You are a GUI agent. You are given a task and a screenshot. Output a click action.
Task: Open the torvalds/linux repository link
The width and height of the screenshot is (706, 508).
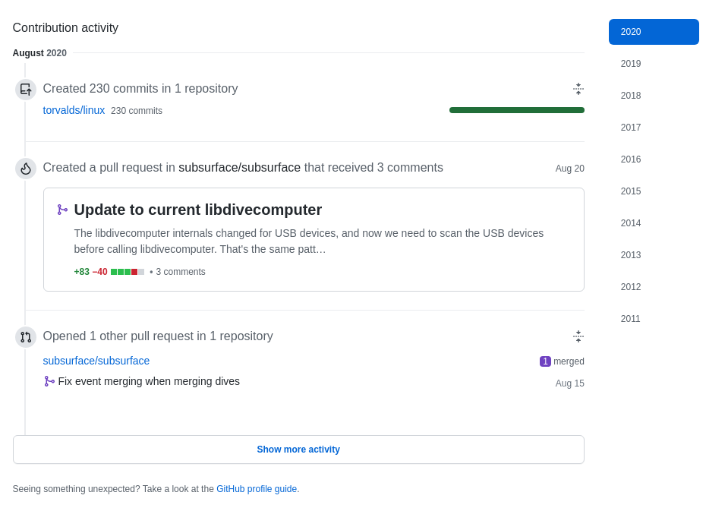point(74,110)
